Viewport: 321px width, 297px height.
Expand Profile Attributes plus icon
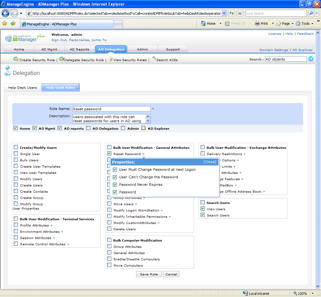(51, 225)
